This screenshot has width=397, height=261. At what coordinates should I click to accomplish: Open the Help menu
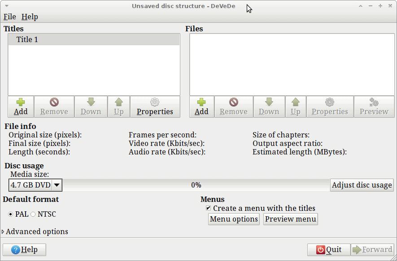tap(30, 17)
